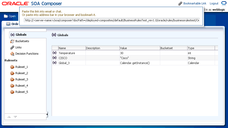Click the (x) icon in Globals heading
The height and width of the screenshot is (128, 228).
[x=54, y=35]
